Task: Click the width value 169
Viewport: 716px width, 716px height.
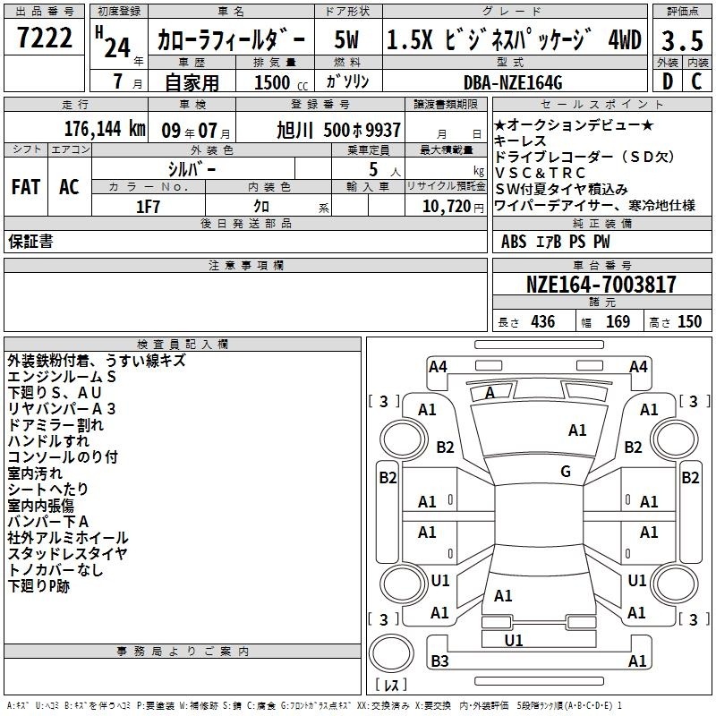Action: tap(618, 321)
